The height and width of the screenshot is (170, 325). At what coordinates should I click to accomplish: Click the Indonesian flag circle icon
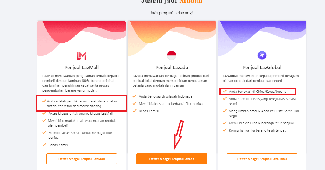click(x=172, y=55)
